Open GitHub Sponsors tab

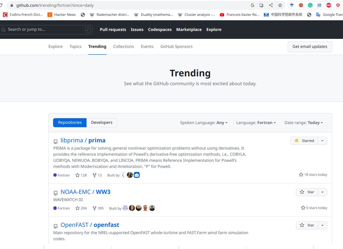[x=176, y=47]
